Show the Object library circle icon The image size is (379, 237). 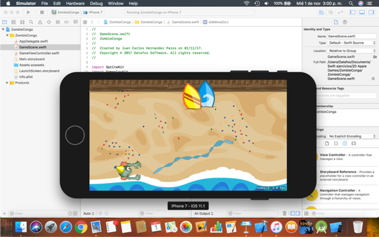pyautogui.click(x=344, y=143)
